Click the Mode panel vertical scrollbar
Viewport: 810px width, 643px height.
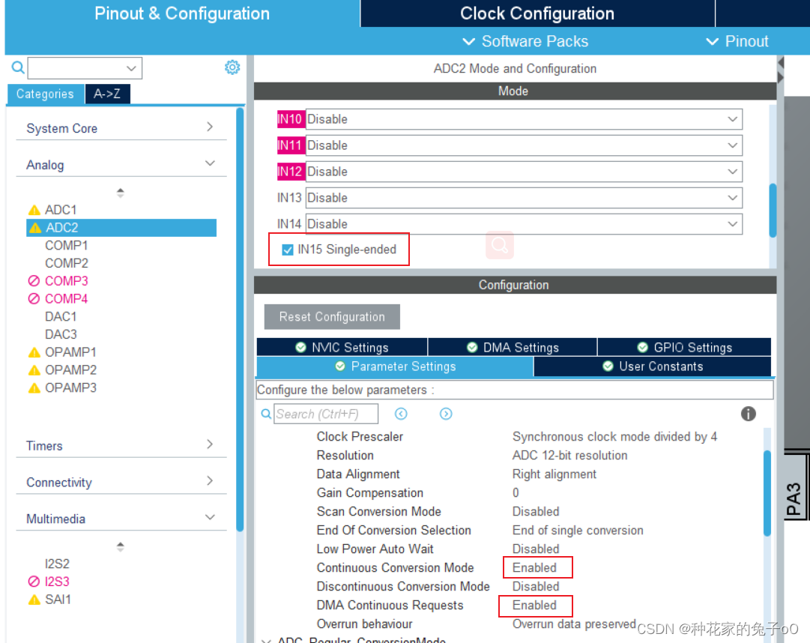[x=773, y=210]
